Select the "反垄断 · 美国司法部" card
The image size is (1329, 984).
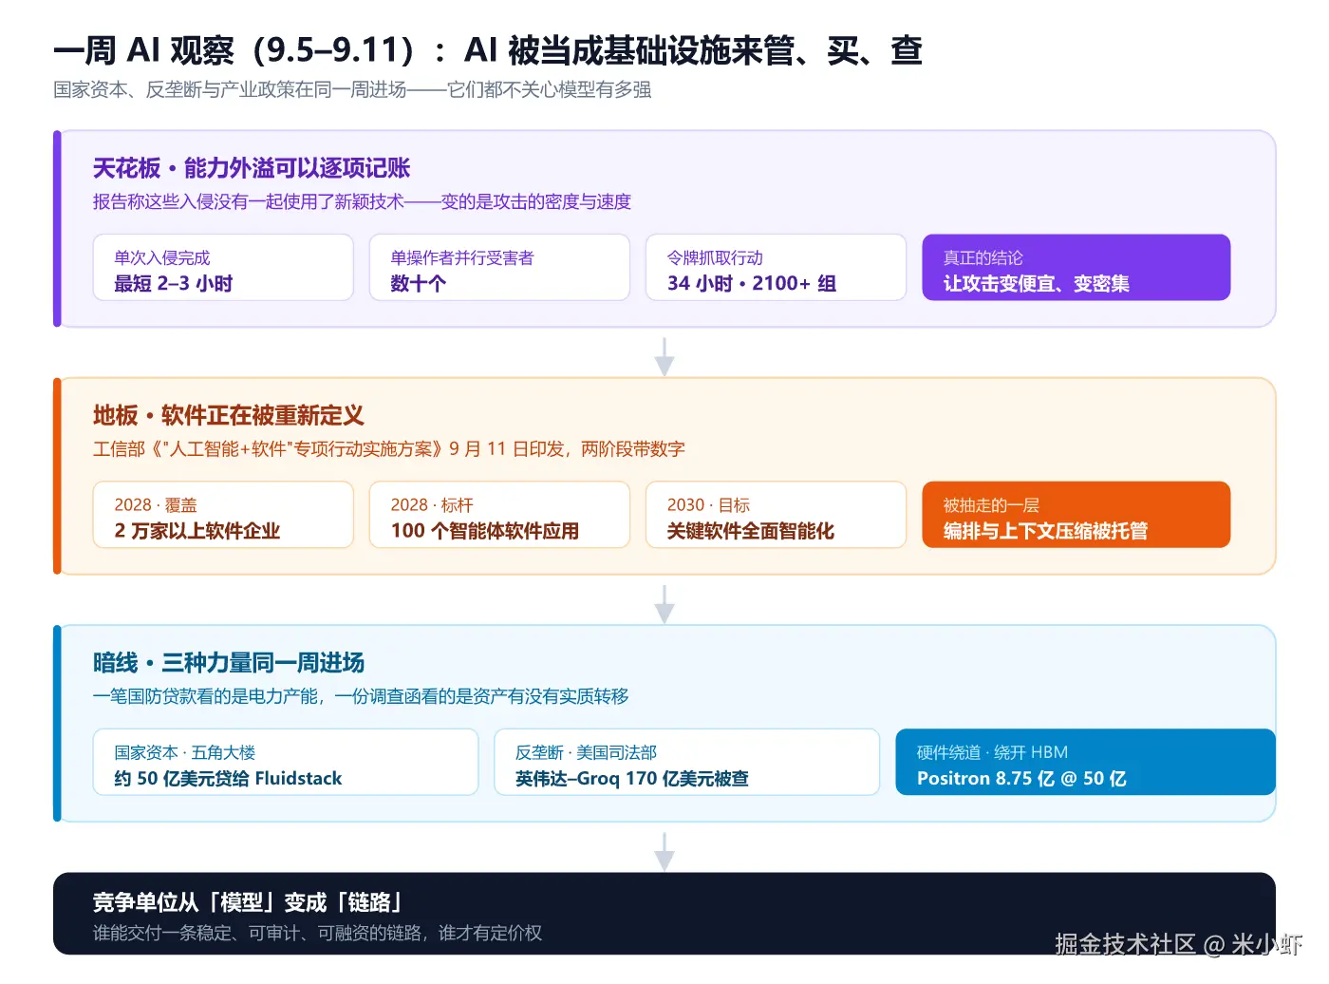[x=686, y=762]
